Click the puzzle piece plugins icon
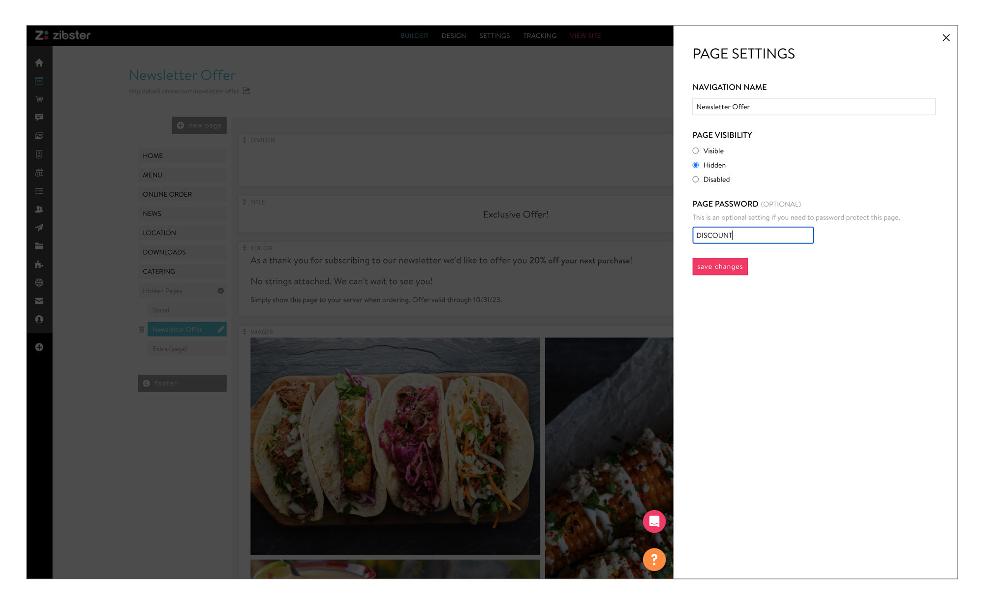This screenshot has width=984, height=604. click(39, 264)
